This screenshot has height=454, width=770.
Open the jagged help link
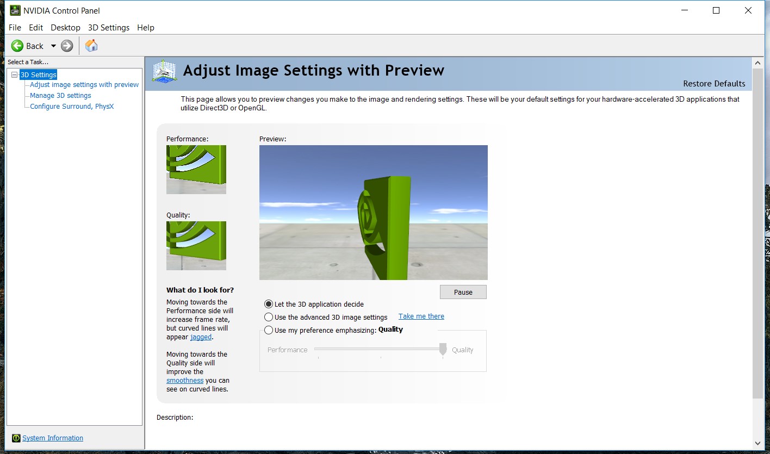point(201,337)
